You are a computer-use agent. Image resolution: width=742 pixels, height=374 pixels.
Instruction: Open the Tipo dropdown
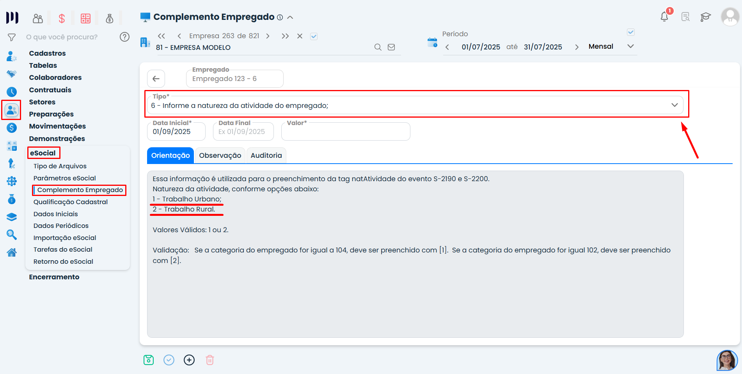point(415,105)
